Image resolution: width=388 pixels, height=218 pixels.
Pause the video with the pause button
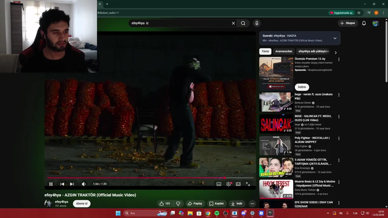point(51,184)
